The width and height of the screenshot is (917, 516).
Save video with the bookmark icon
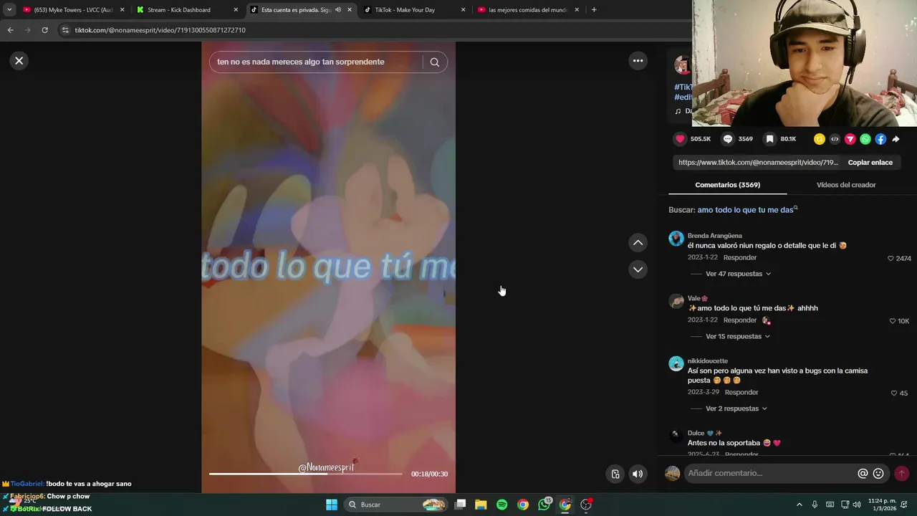(769, 139)
